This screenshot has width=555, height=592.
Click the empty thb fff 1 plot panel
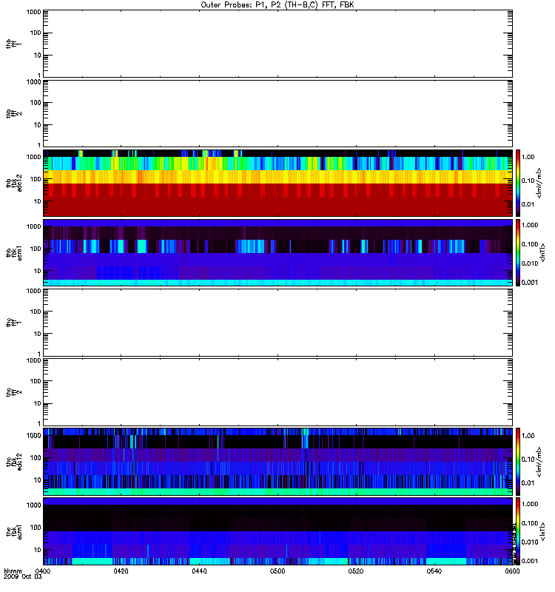click(x=277, y=44)
